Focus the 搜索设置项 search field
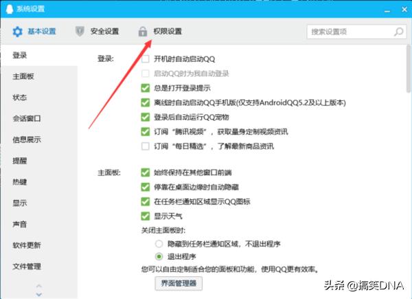 (356, 32)
